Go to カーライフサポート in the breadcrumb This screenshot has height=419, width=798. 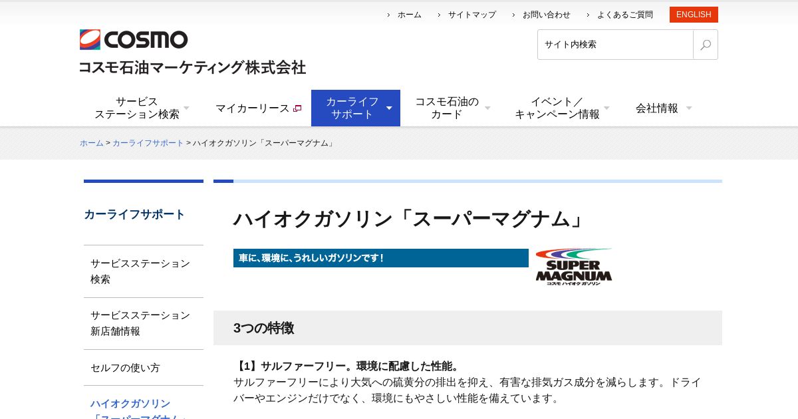[x=148, y=143]
